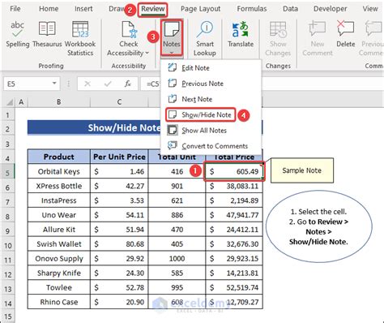Select the Allure Kit cell
Image resolution: width=384 pixels, height=323 pixels.
click(58, 230)
